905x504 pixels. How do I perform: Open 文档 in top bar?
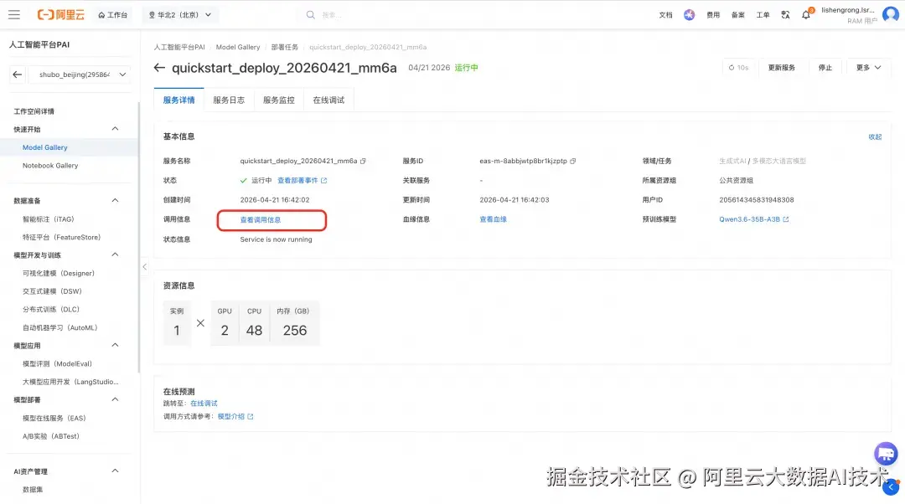665,15
